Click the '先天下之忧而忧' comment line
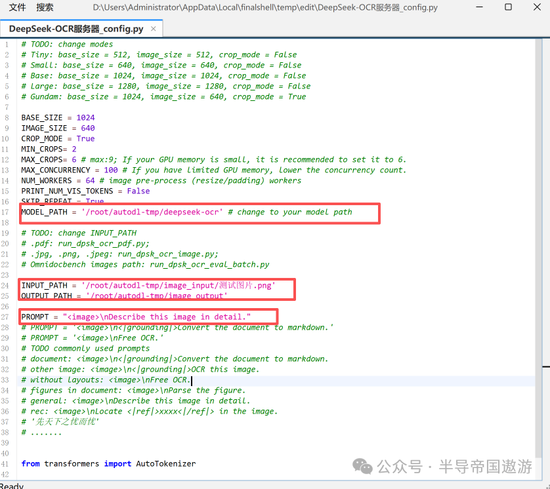550x489 pixels. point(60,421)
